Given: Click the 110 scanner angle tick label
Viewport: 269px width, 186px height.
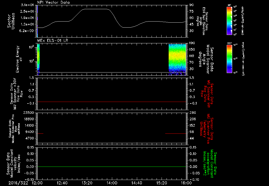Looking at the screenshot, I should click(192, 56).
